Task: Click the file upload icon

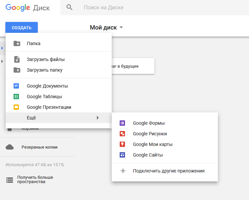Action: point(17,59)
